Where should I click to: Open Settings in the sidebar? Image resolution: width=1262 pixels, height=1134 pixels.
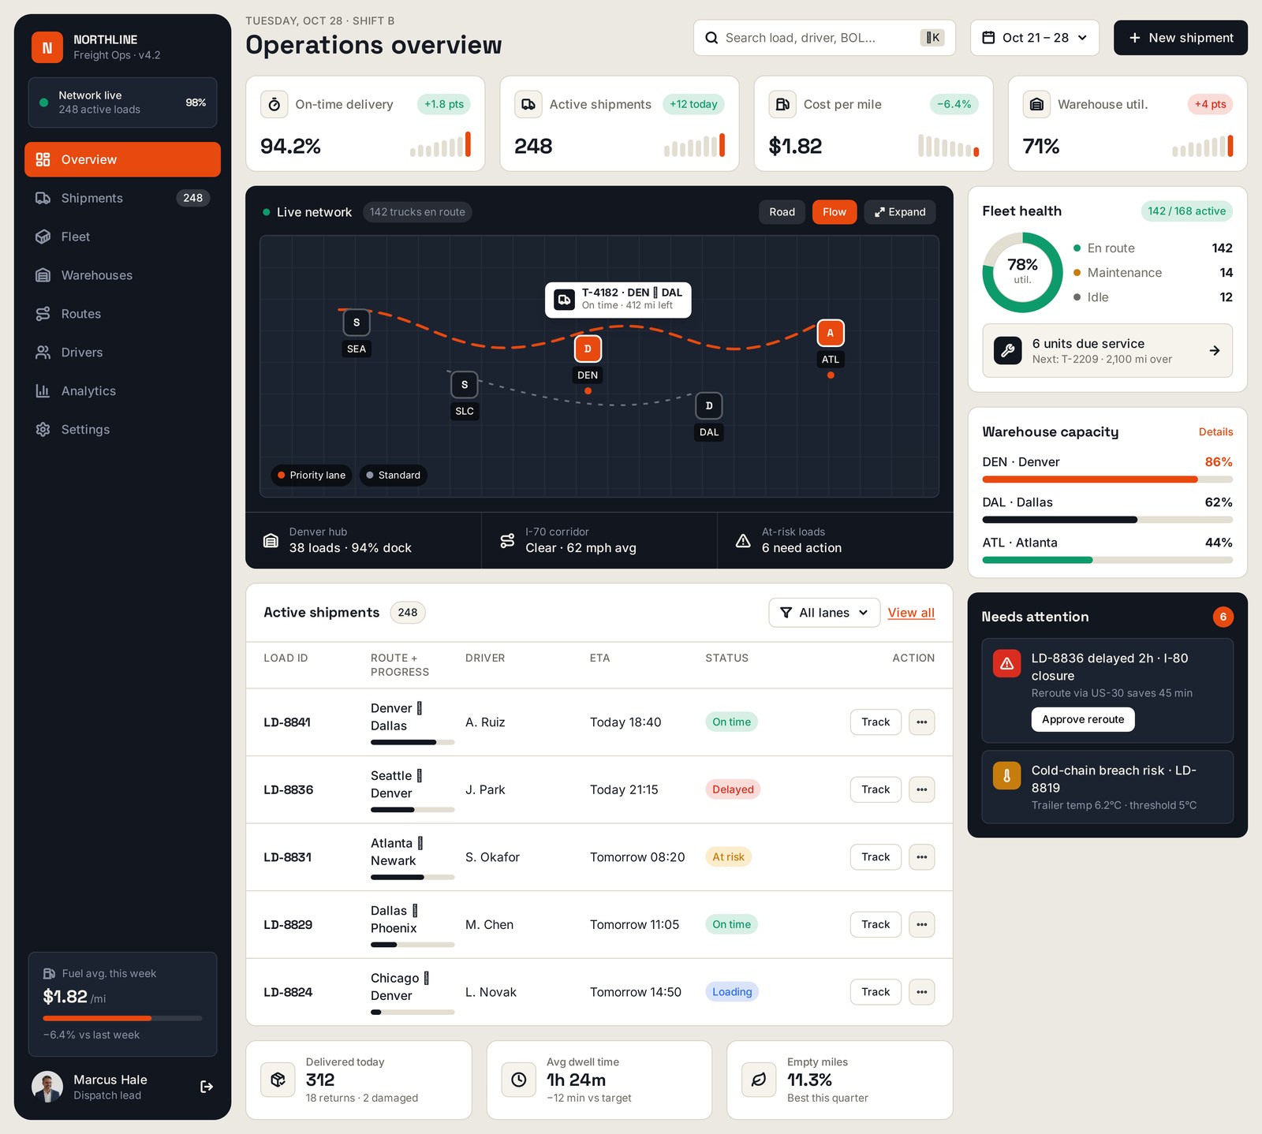[x=122, y=430]
